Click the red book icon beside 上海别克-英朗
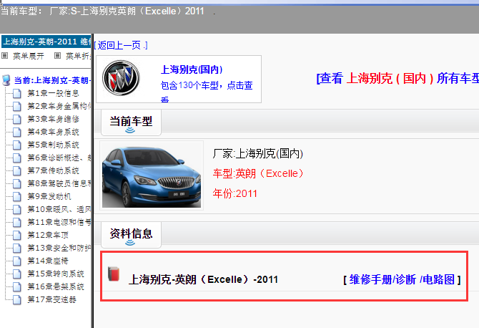 (114, 274)
